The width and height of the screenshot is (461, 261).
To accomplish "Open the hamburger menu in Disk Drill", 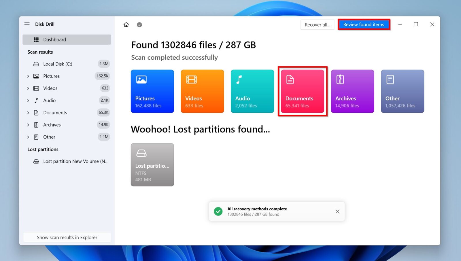I will click(27, 24).
